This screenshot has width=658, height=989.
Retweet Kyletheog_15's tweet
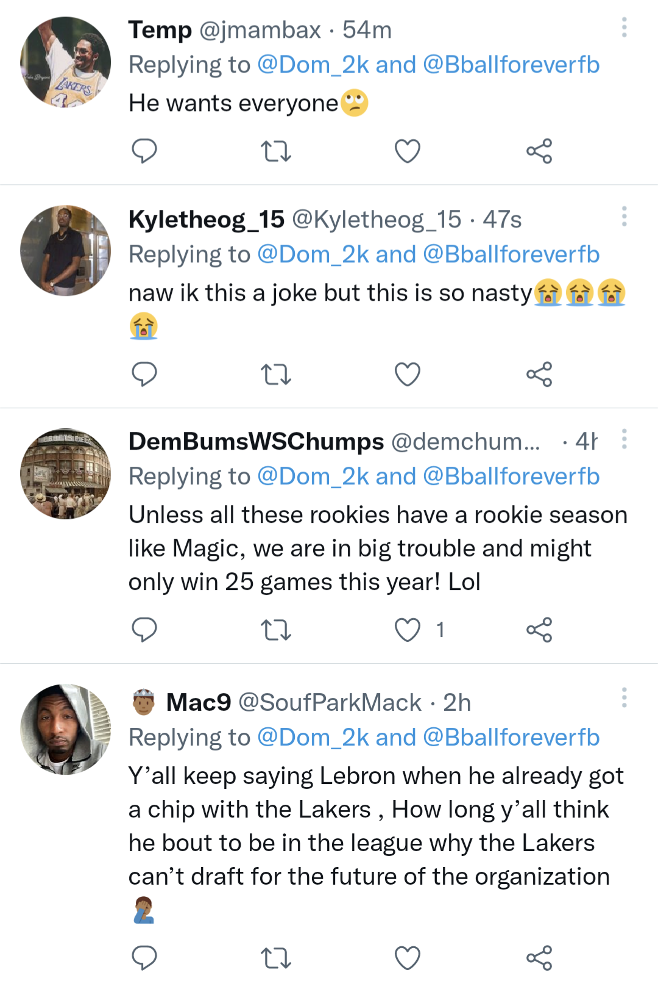point(275,374)
